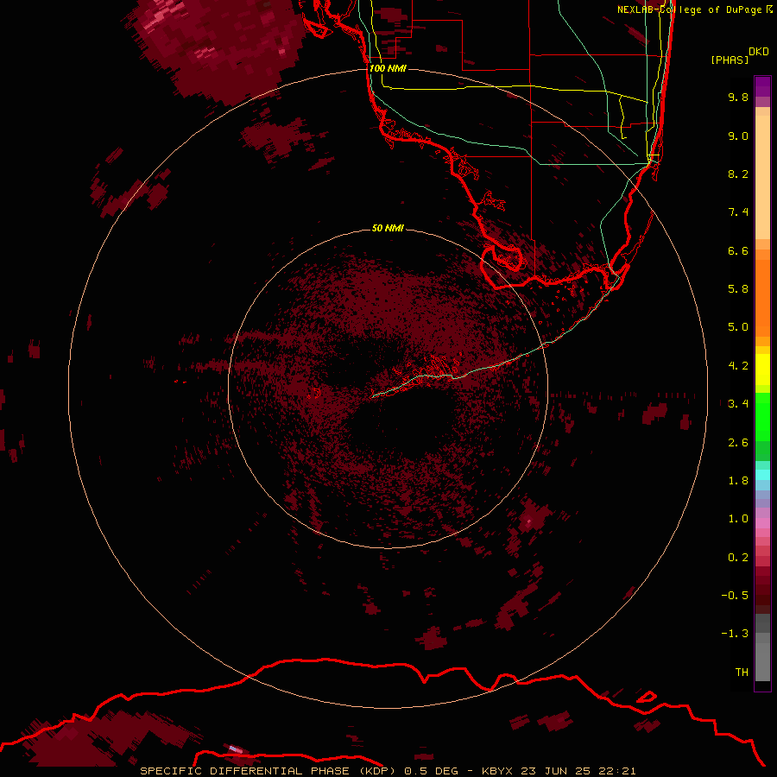Image resolution: width=777 pixels, height=777 pixels.
Task: Click the '23 JUN 25' date text
Action: [x=557, y=771]
